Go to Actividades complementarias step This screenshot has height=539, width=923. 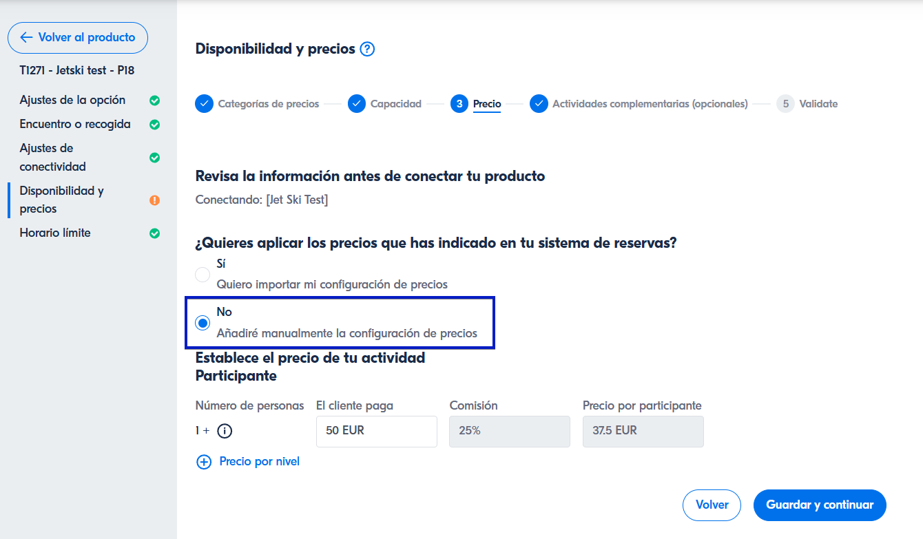[649, 104]
